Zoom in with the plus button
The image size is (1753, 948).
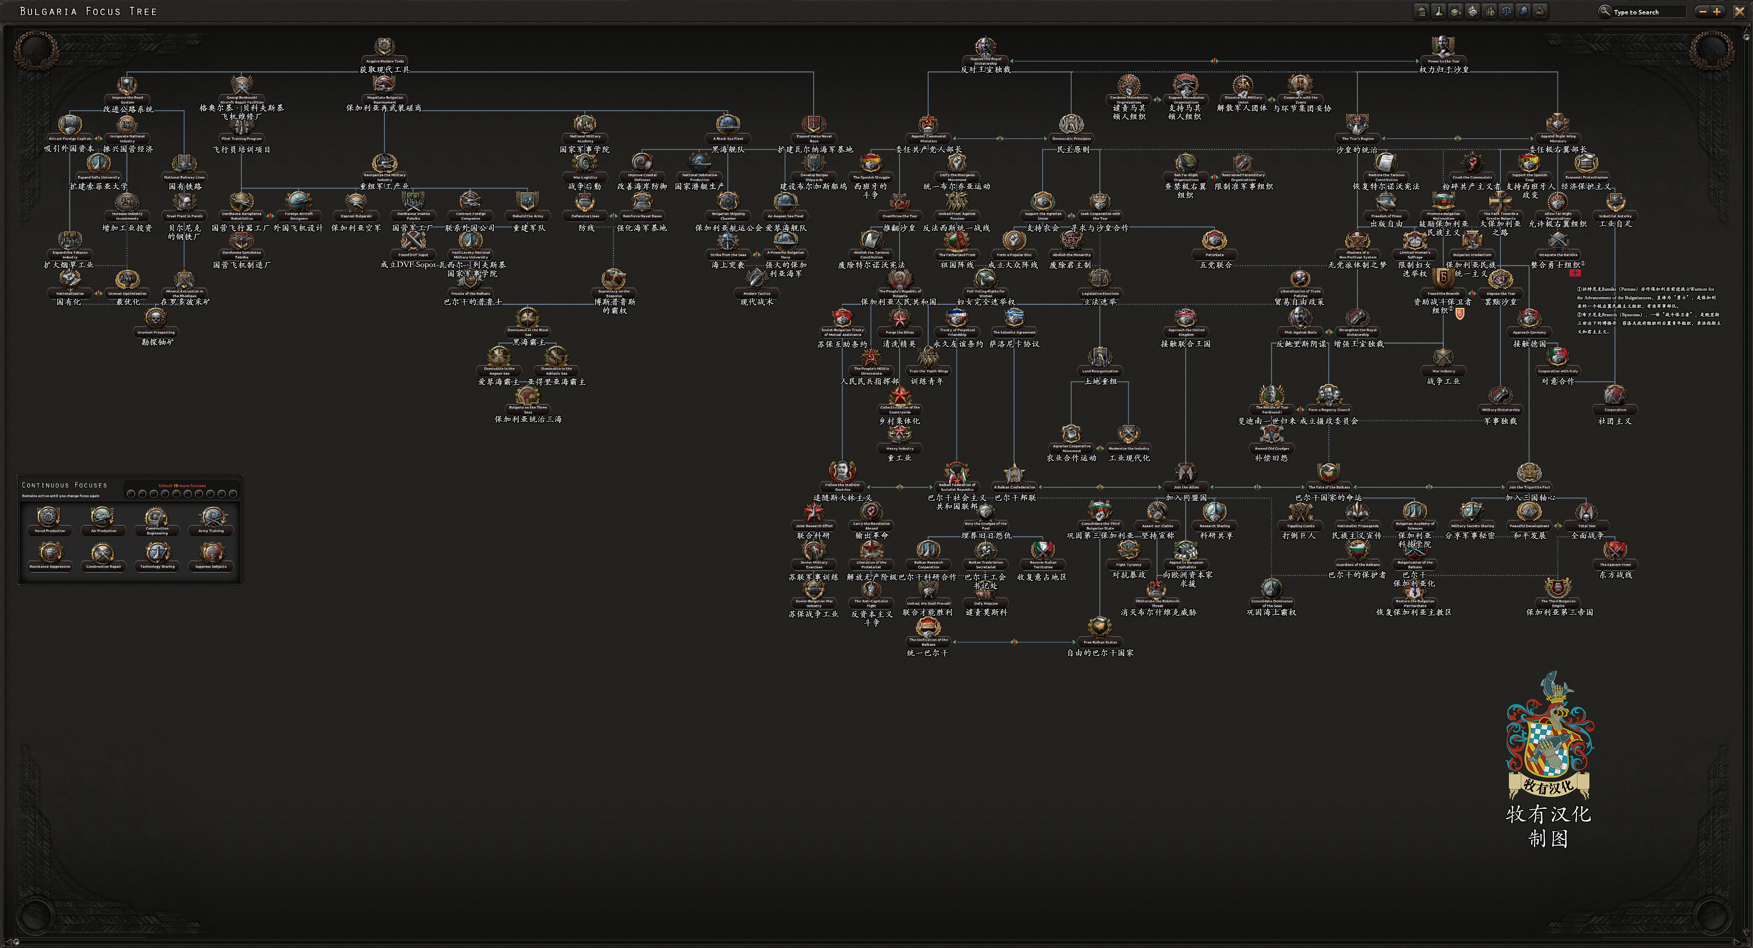point(1717,11)
